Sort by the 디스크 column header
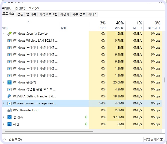 [134, 26]
